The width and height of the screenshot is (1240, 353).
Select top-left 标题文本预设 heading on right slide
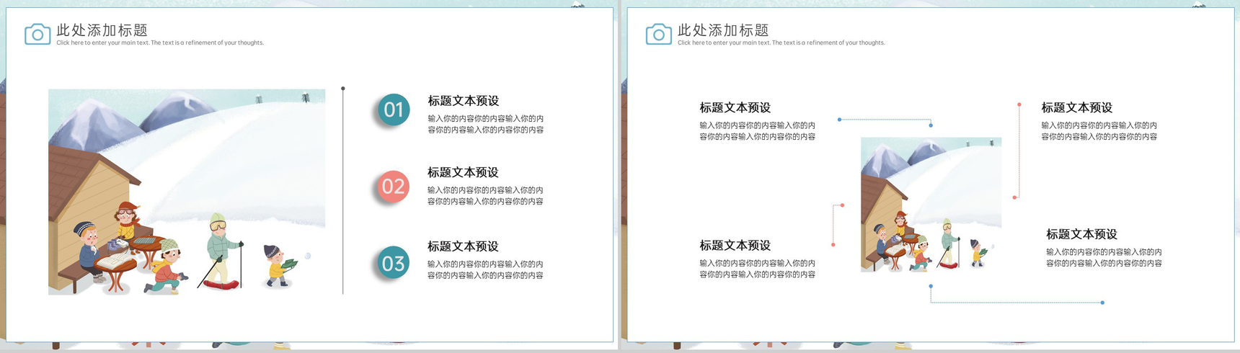pyautogui.click(x=735, y=107)
